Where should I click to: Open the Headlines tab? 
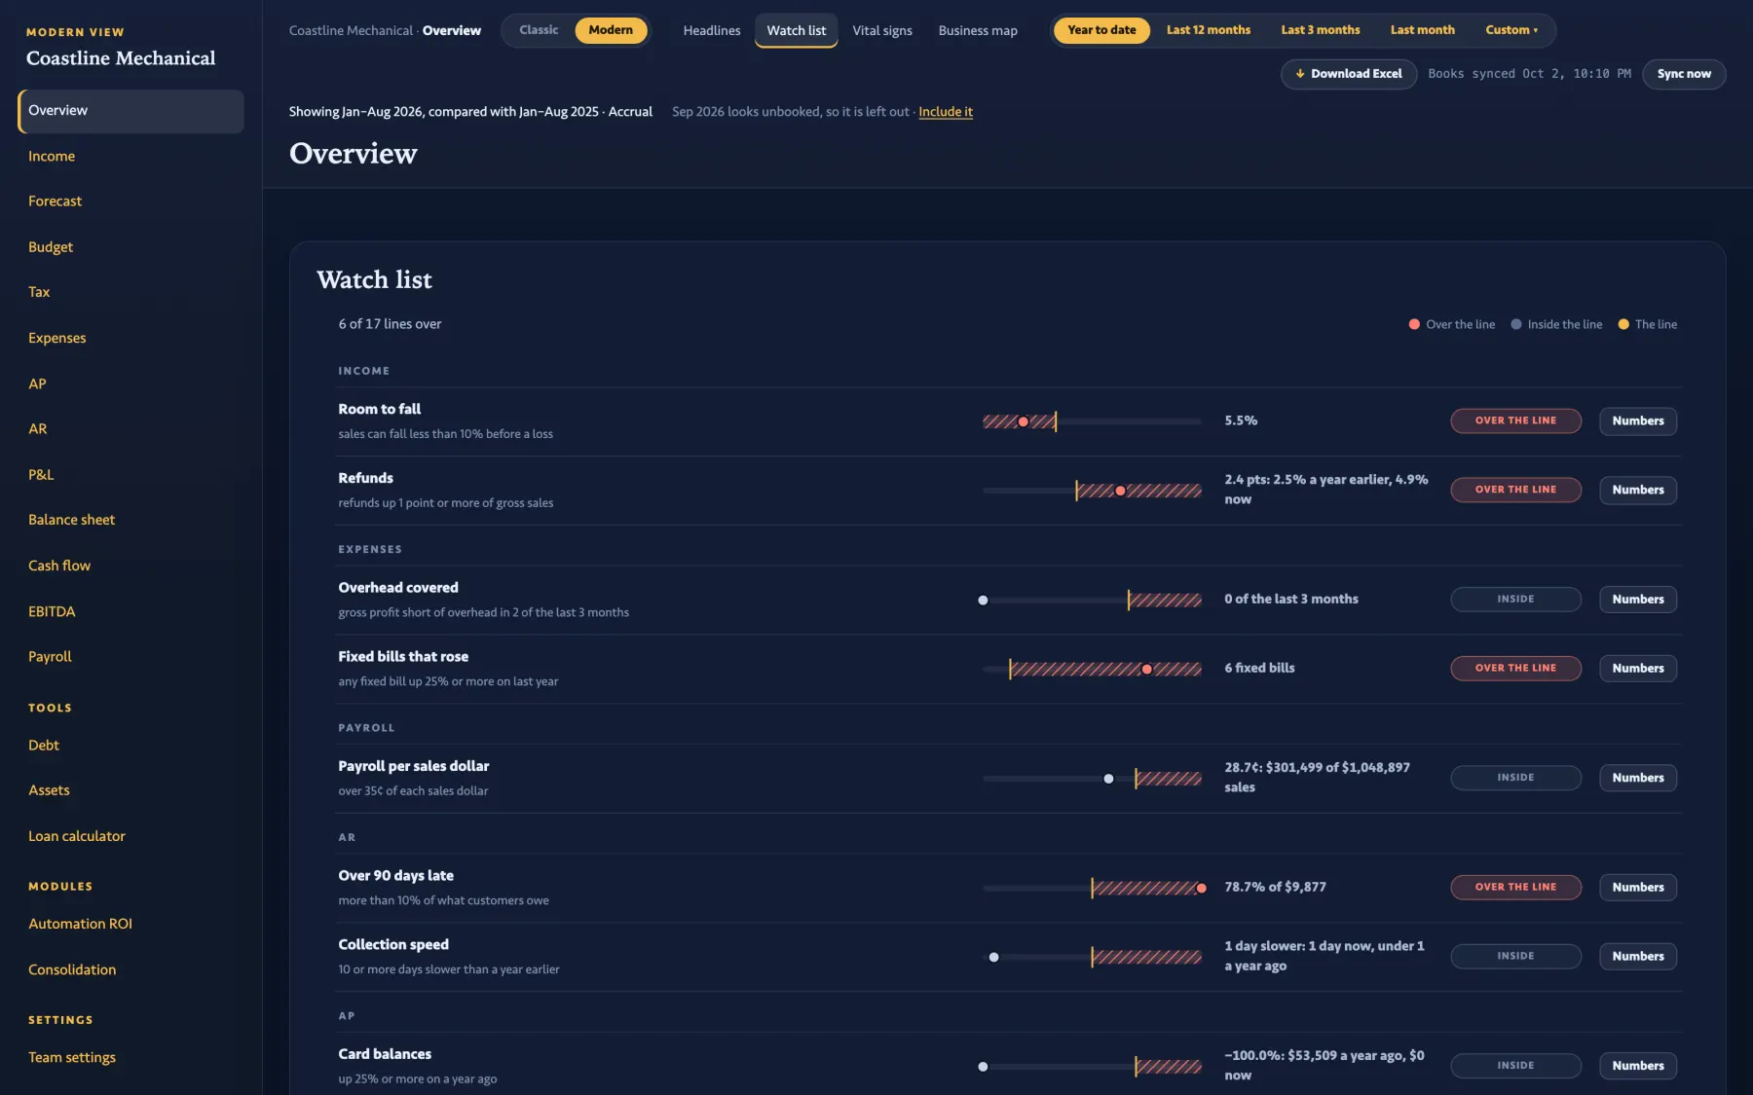pos(712,30)
